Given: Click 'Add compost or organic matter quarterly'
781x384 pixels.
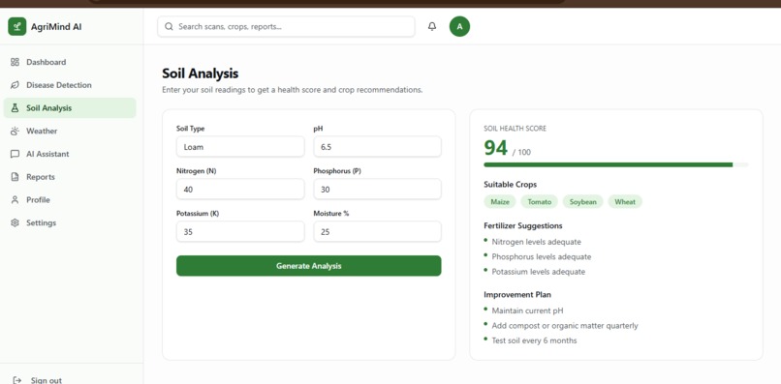Looking at the screenshot, I should point(565,325).
